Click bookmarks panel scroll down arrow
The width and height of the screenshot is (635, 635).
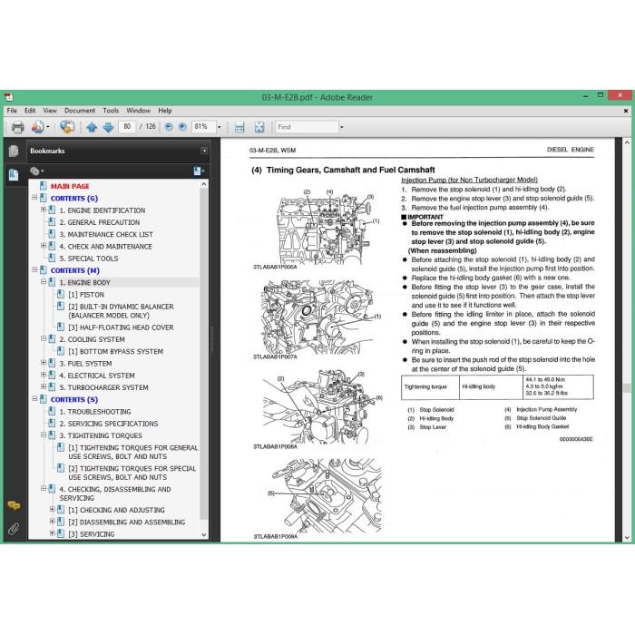(x=204, y=534)
